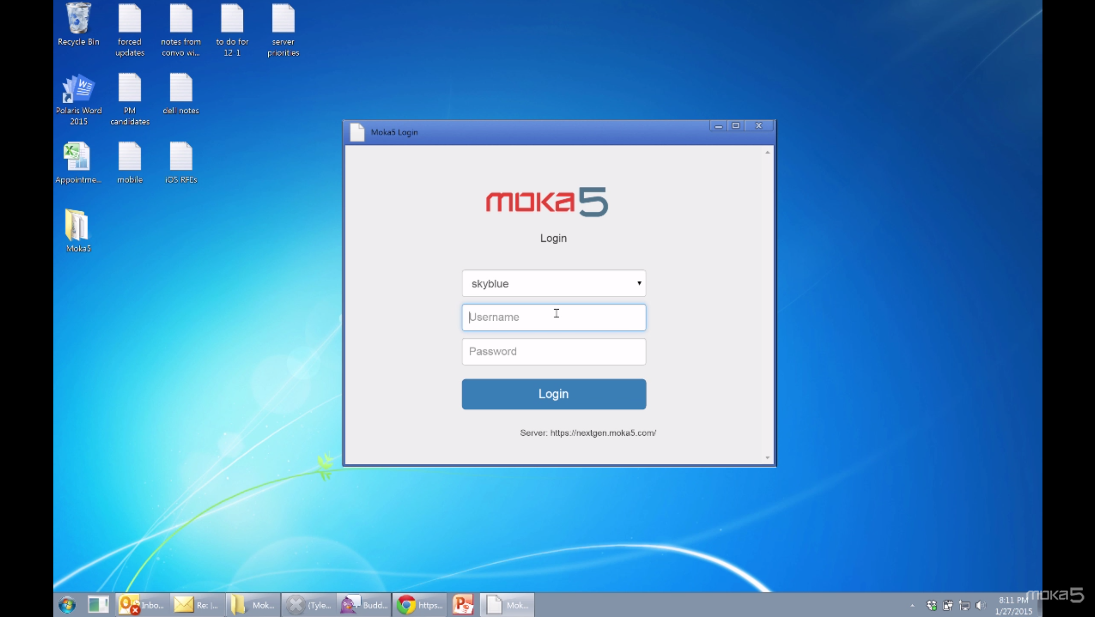Open Pidgin Buddy List taskbar item
Image resolution: width=1095 pixels, height=617 pixels.
pos(364,605)
